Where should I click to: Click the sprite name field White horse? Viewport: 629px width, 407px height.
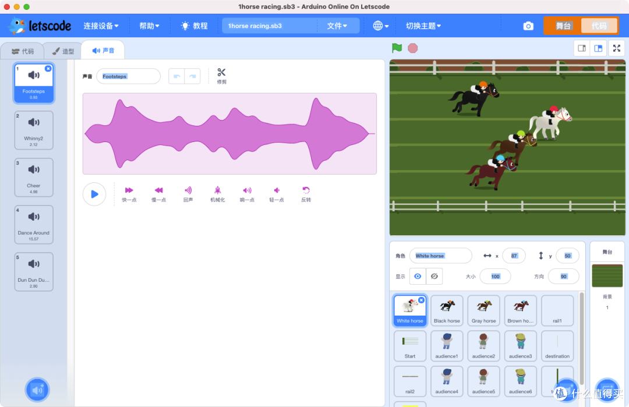(440, 256)
